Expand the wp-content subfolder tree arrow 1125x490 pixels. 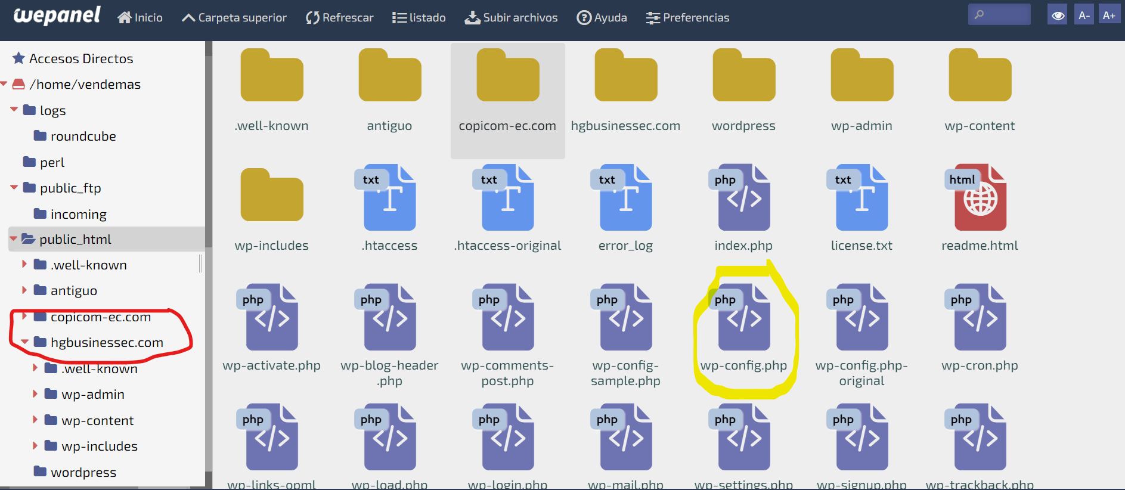[35, 420]
